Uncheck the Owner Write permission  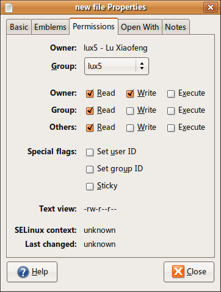pyautogui.click(x=130, y=94)
